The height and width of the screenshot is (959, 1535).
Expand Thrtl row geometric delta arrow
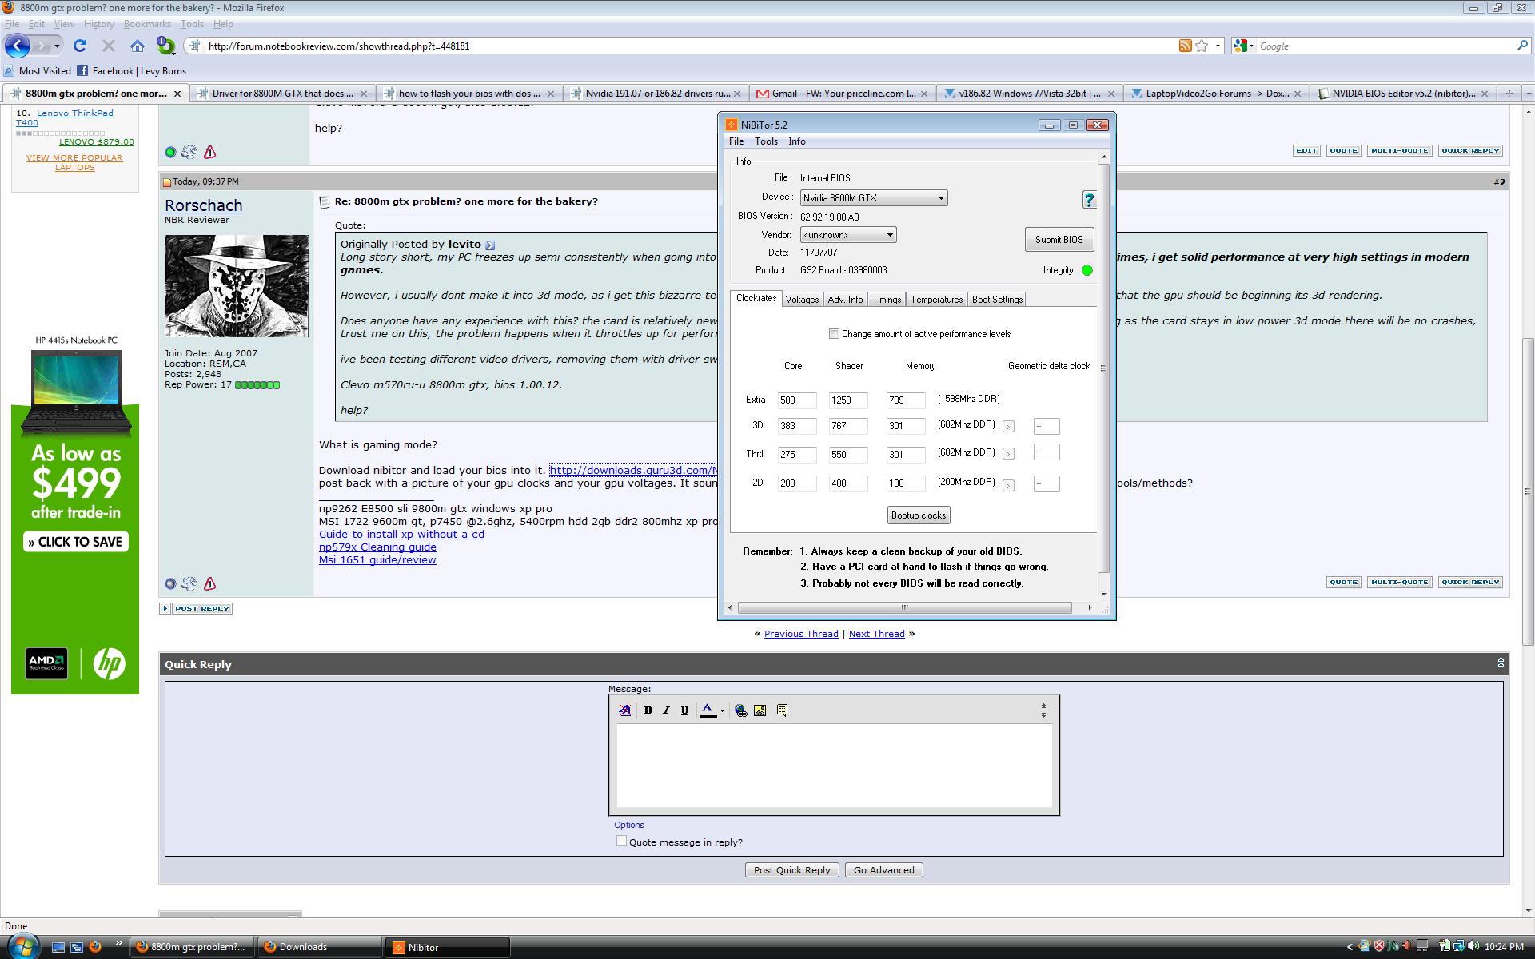[1008, 454]
